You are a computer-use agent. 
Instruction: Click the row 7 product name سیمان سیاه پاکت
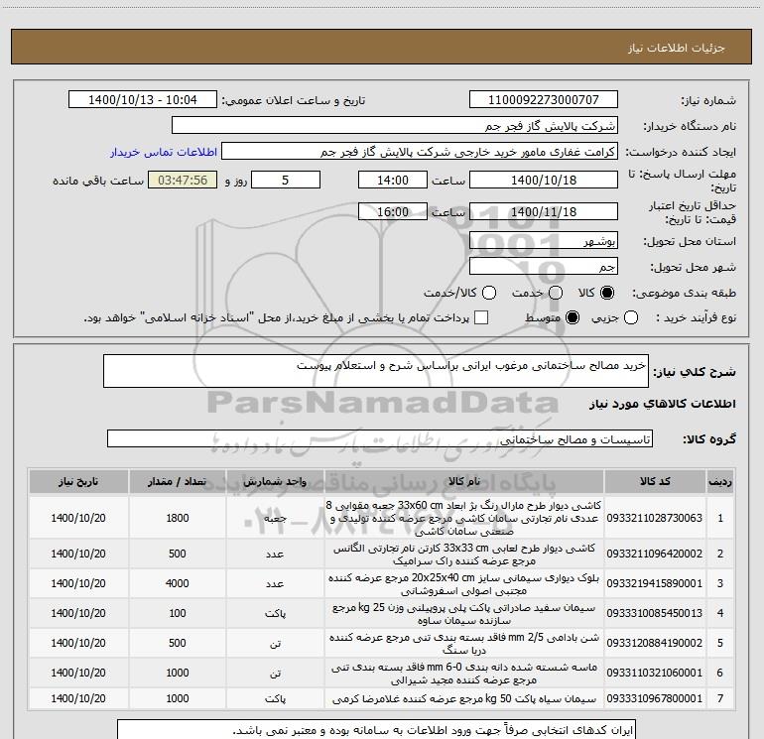pyautogui.click(x=464, y=699)
